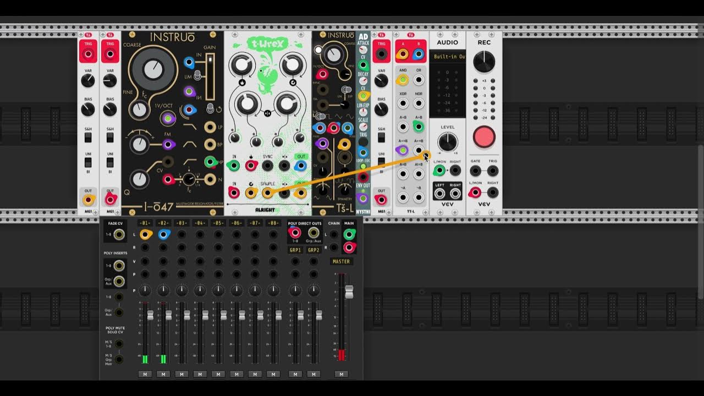Click the FM attenuator knob on I-ō47

pos(140,144)
